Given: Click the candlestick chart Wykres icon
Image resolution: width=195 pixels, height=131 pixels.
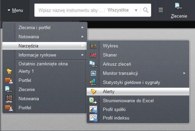Looking at the screenshot, I should (x=93, y=46).
